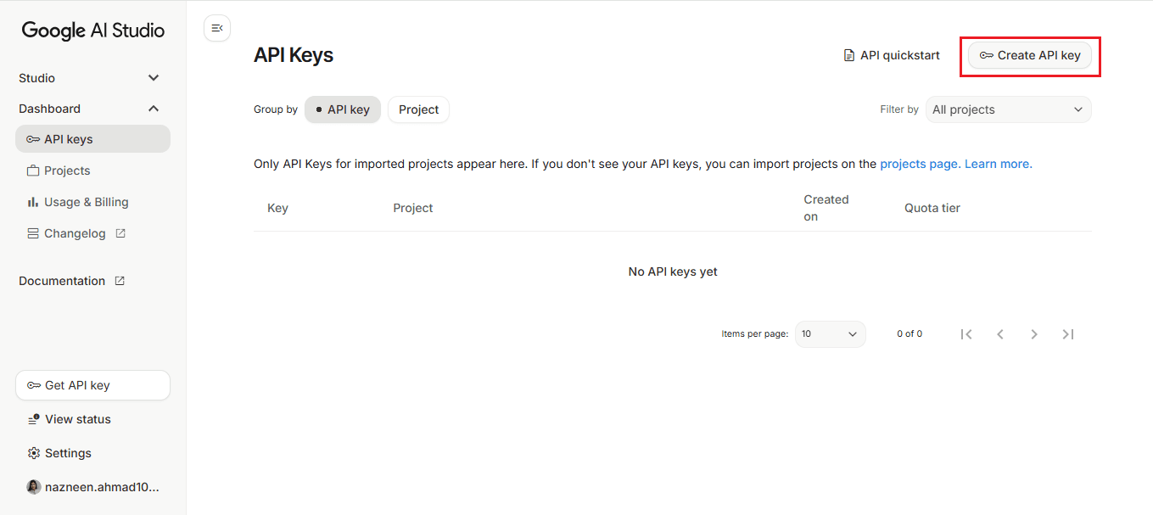Click the Google AI Studio logo

(x=93, y=31)
